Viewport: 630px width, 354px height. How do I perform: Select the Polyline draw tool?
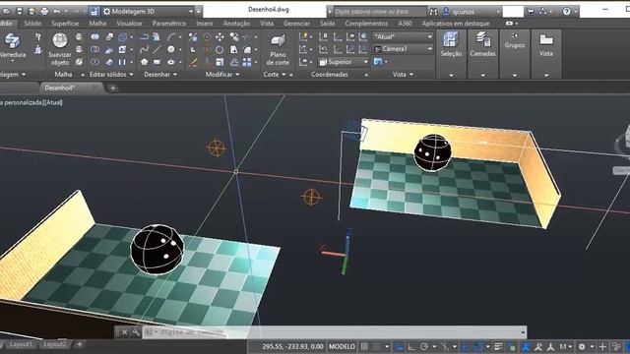(145, 37)
